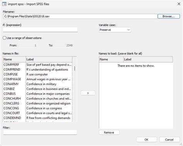183x146 pixels.
Task: Select the CONCHURH variable row
Action: (x=37, y=98)
